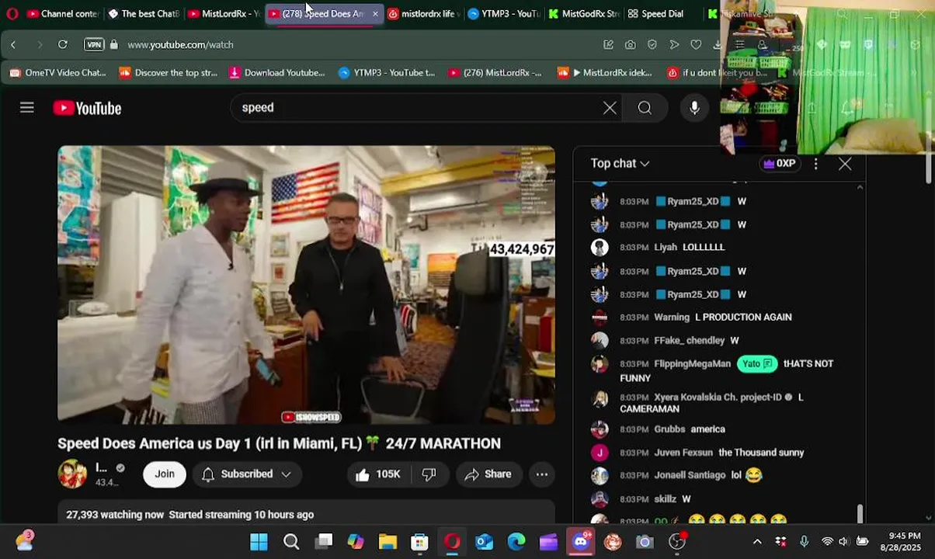The width and height of the screenshot is (935, 559).
Task: Open Outlook from taskbar
Action: [x=484, y=542]
